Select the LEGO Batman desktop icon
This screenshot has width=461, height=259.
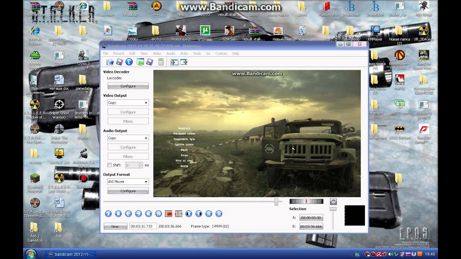click(399, 131)
